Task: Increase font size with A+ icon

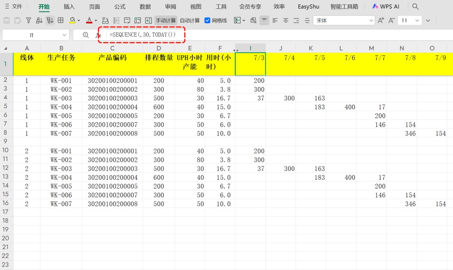Action: pyautogui.click(x=381, y=20)
